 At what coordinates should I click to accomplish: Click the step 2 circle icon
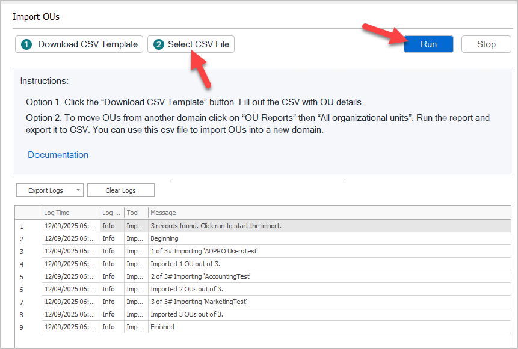click(159, 44)
